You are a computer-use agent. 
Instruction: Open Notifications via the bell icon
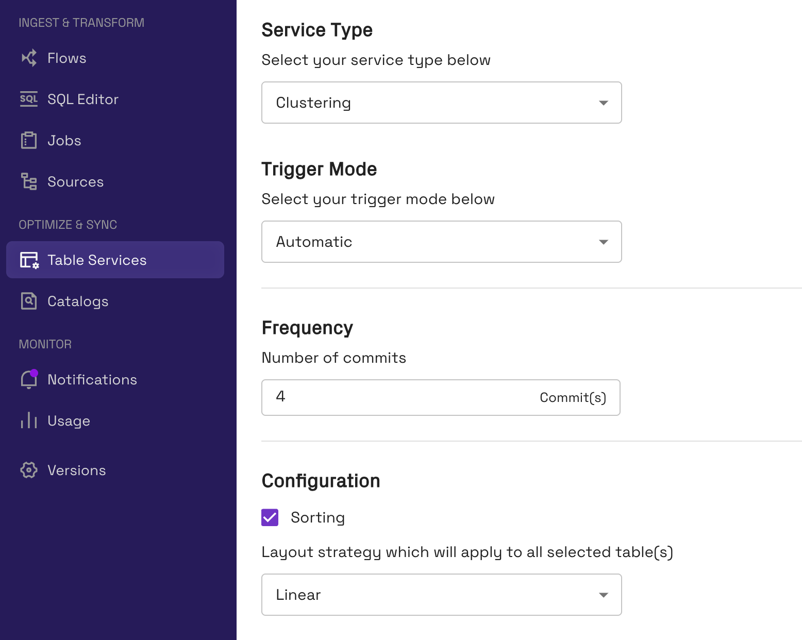tap(29, 379)
